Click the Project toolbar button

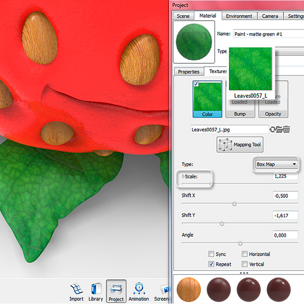click(116, 292)
